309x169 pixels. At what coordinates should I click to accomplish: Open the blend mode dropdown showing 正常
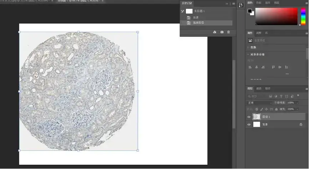[259, 103]
